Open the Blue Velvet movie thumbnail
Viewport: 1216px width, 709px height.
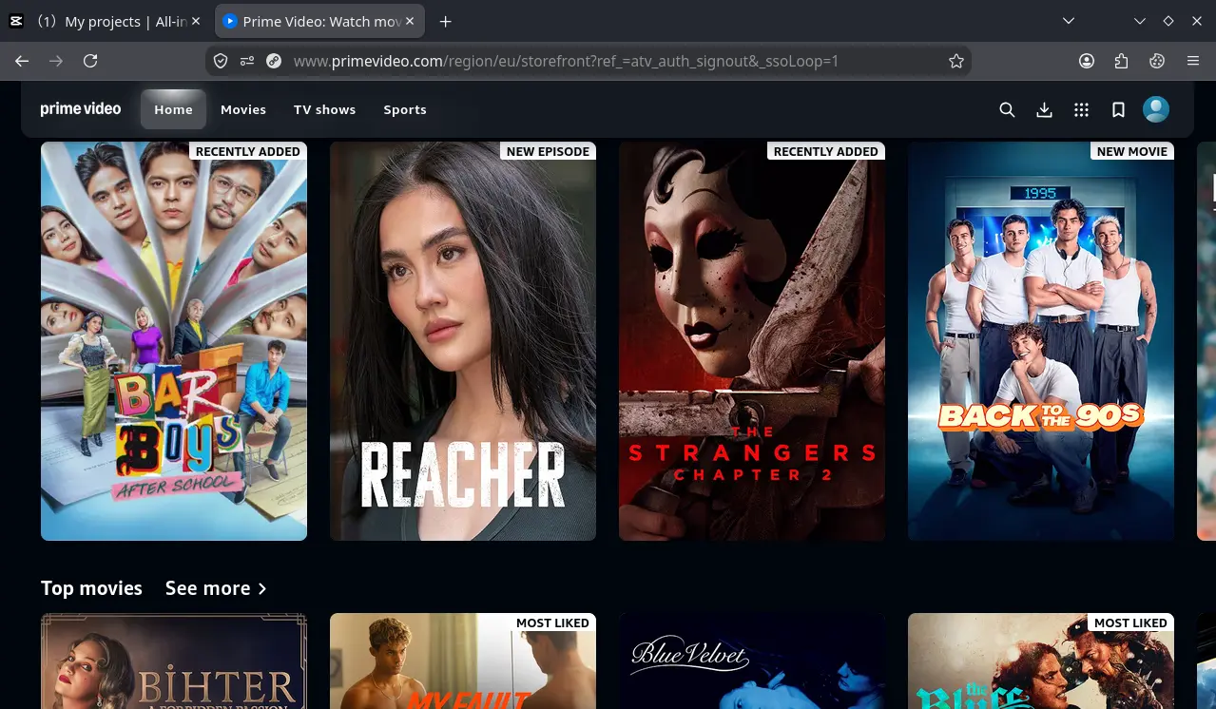[752, 661]
